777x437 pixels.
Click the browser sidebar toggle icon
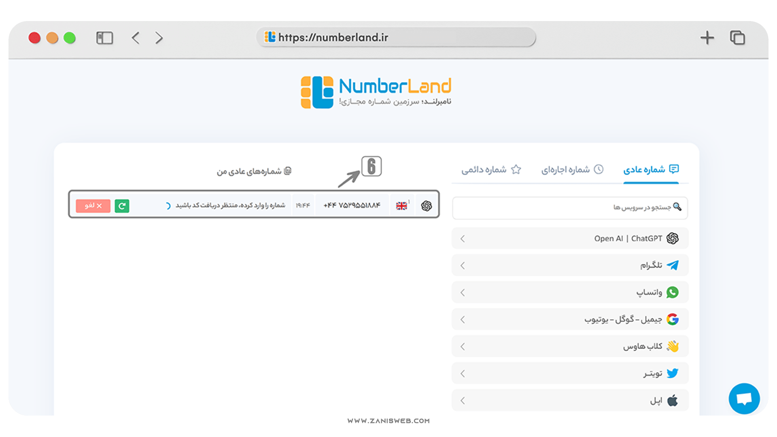pyautogui.click(x=104, y=38)
